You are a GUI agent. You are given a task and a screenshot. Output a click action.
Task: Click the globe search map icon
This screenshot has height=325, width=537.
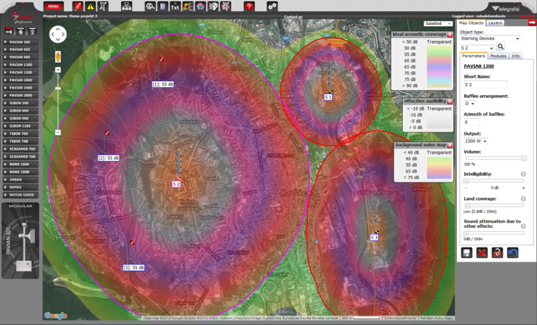tap(150, 6)
